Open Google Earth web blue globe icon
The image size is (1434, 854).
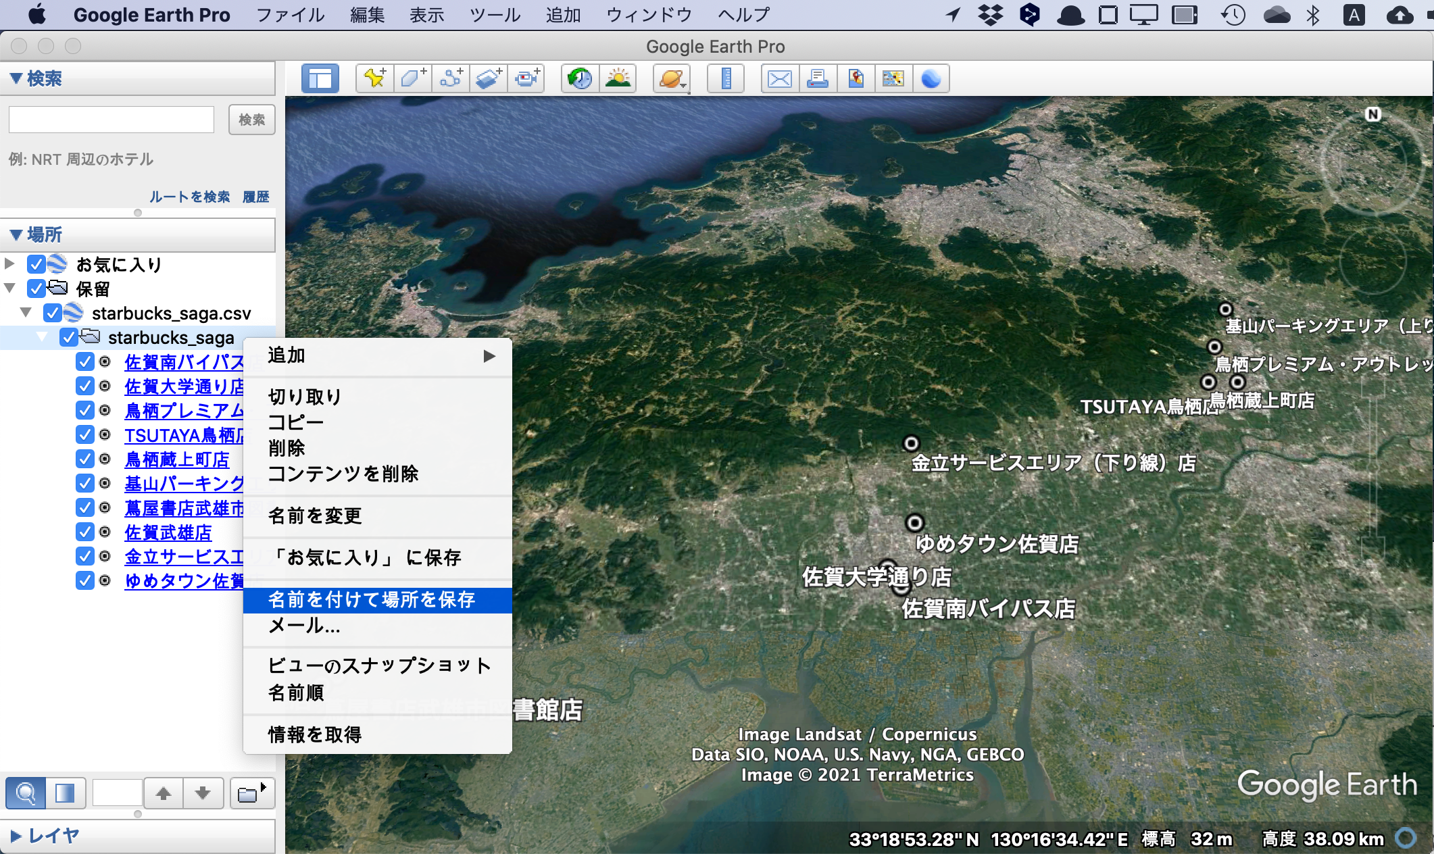pos(931,79)
